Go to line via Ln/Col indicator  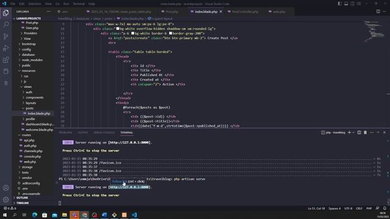(316, 208)
